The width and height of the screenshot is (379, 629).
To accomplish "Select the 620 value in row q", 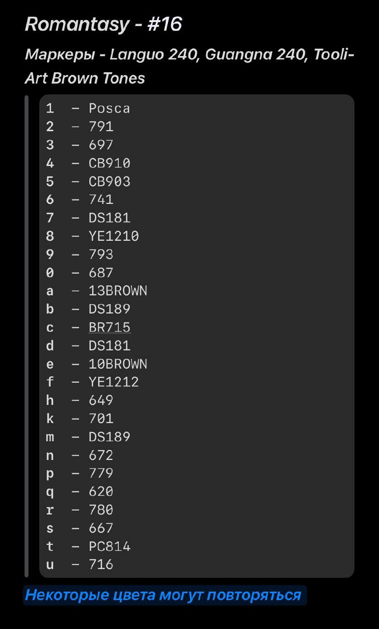I will click(101, 491).
